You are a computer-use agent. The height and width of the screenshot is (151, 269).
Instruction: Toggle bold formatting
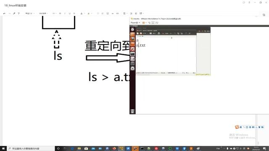coord(60,13)
